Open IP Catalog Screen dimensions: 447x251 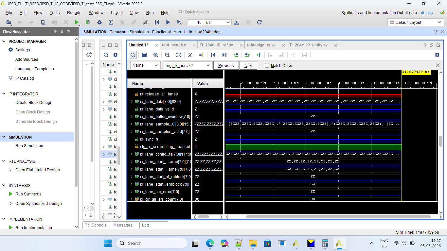(x=25, y=78)
